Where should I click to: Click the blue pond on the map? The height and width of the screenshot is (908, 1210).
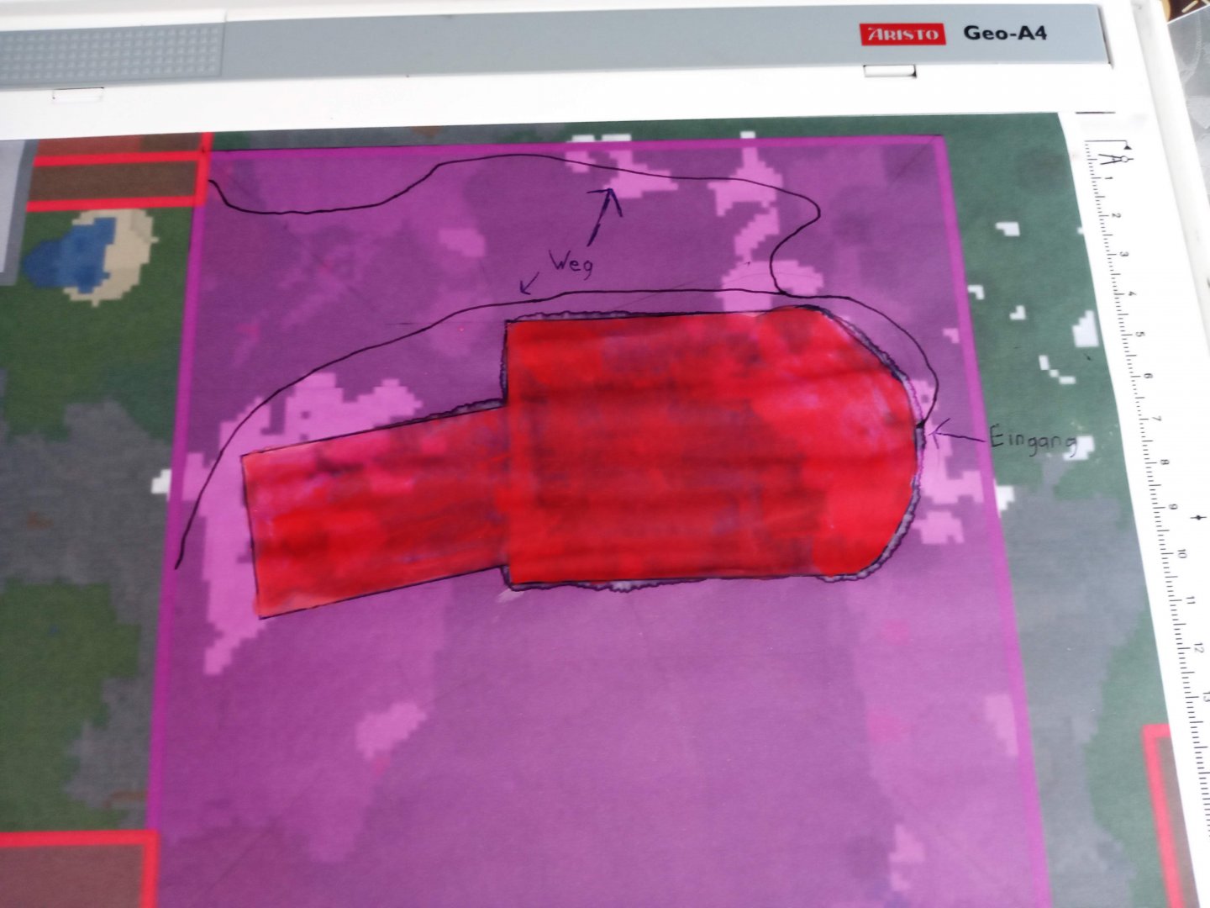(69, 252)
